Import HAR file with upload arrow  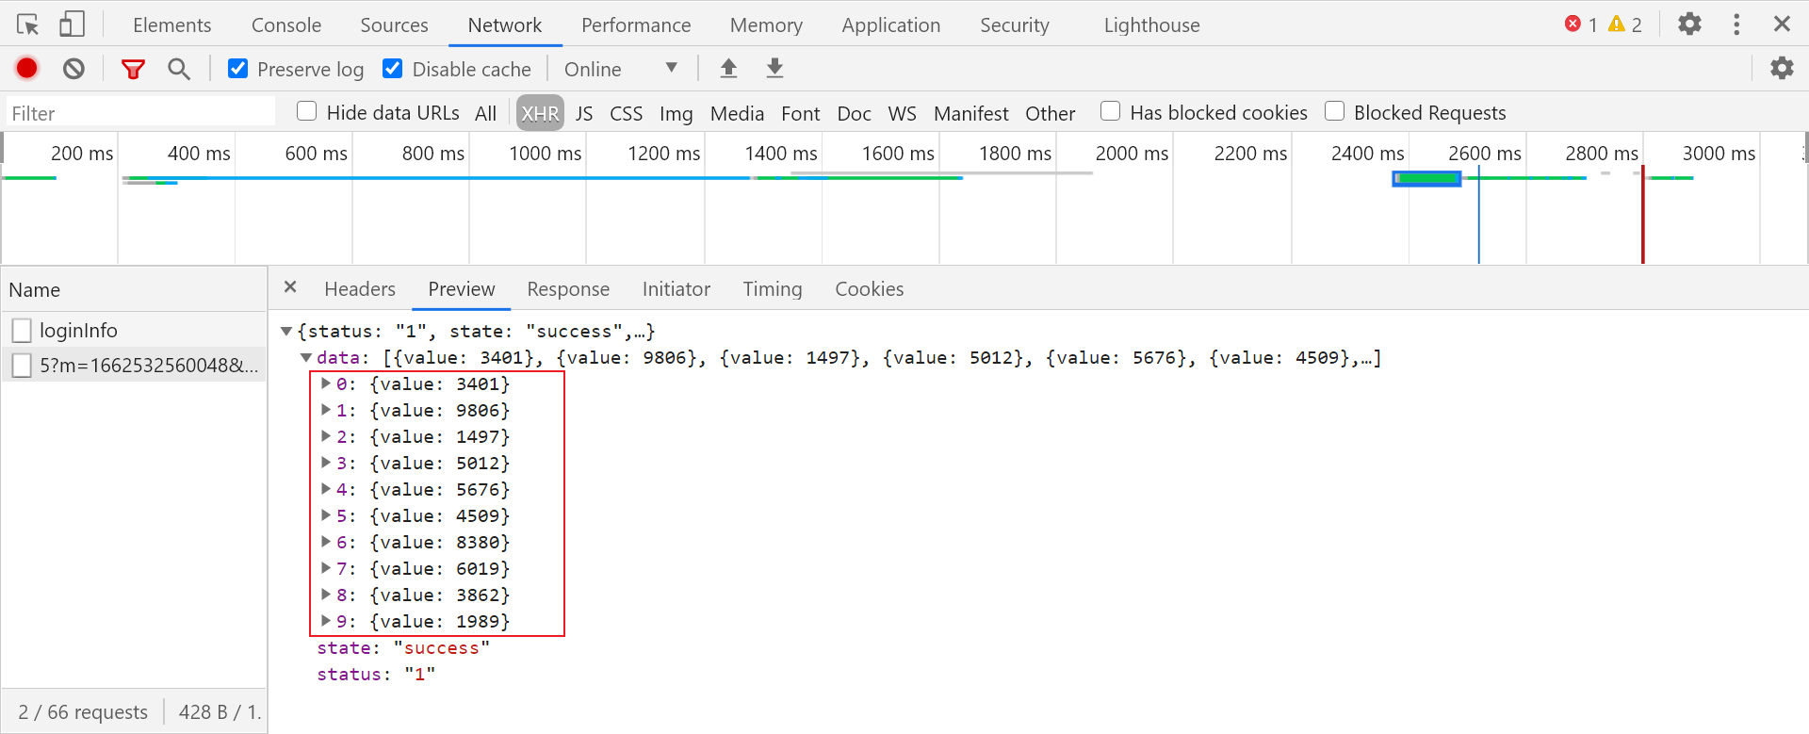tap(728, 68)
